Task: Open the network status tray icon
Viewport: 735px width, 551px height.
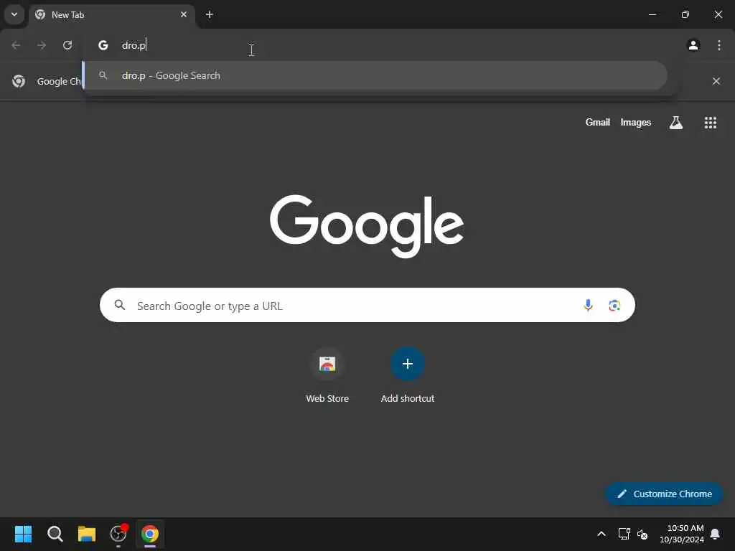Action: (624, 534)
